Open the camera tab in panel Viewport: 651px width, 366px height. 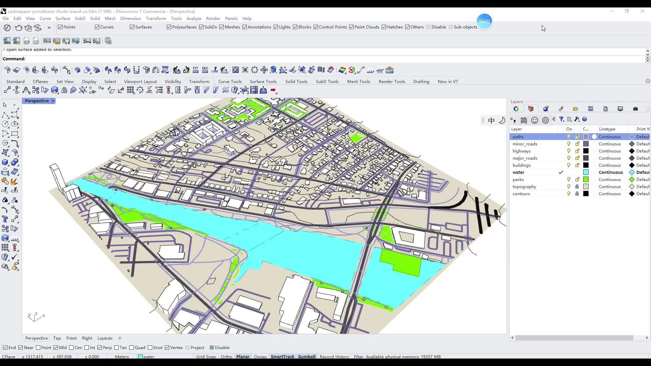pyautogui.click(x=635, y=109)
